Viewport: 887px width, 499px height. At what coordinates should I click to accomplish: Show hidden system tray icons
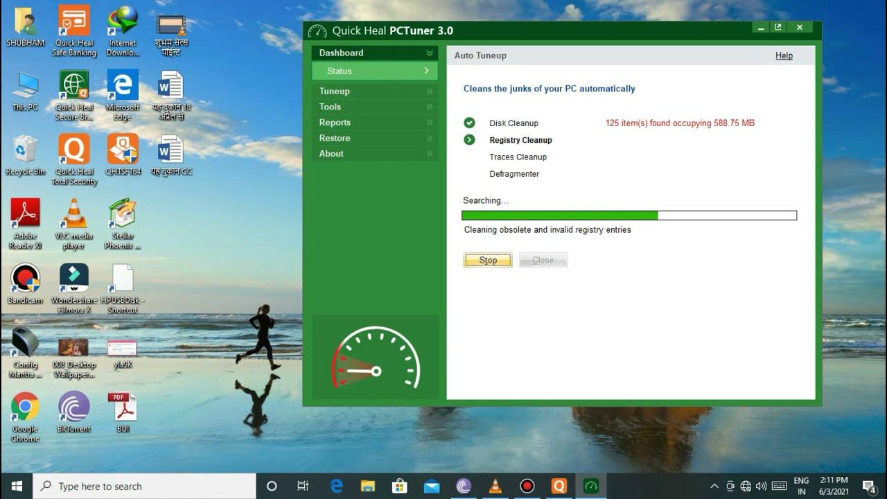[x=714, y=486]
